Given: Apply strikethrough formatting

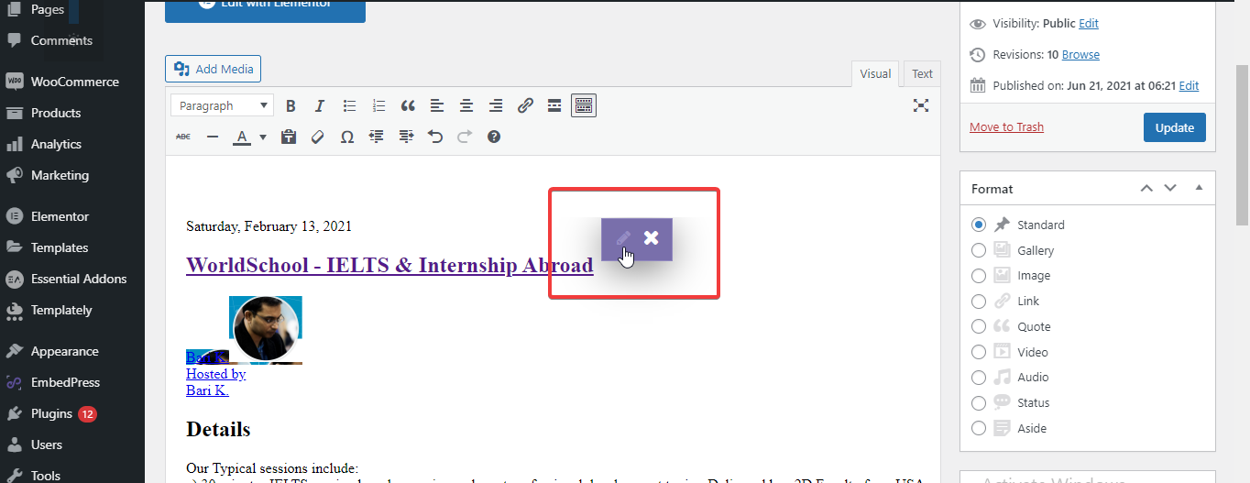Looking at the screenshot, I should [182, 137].
